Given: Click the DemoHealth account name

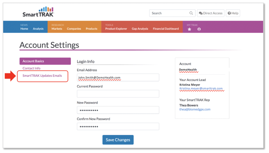Looking at the screenshot, I should (188, 70).
